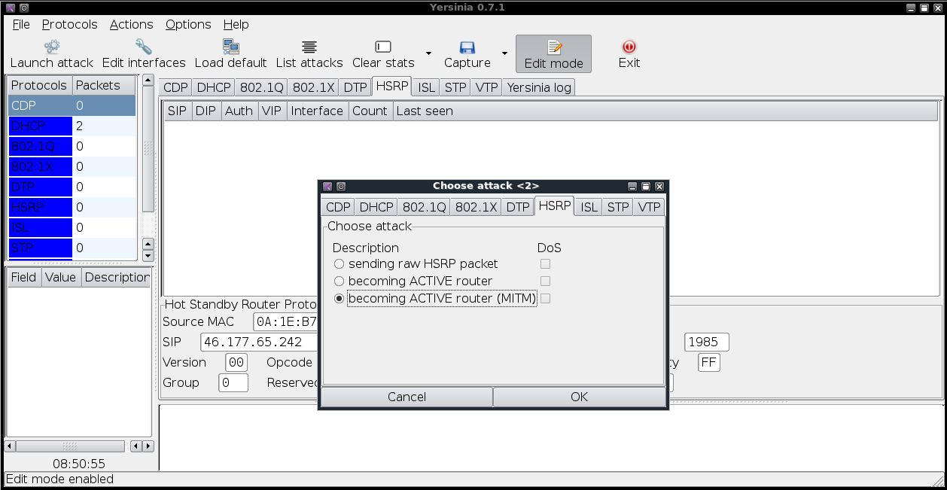Select the CDP row in Protocols list
This screenshot has height=490, width=947.
click(72, 105)
